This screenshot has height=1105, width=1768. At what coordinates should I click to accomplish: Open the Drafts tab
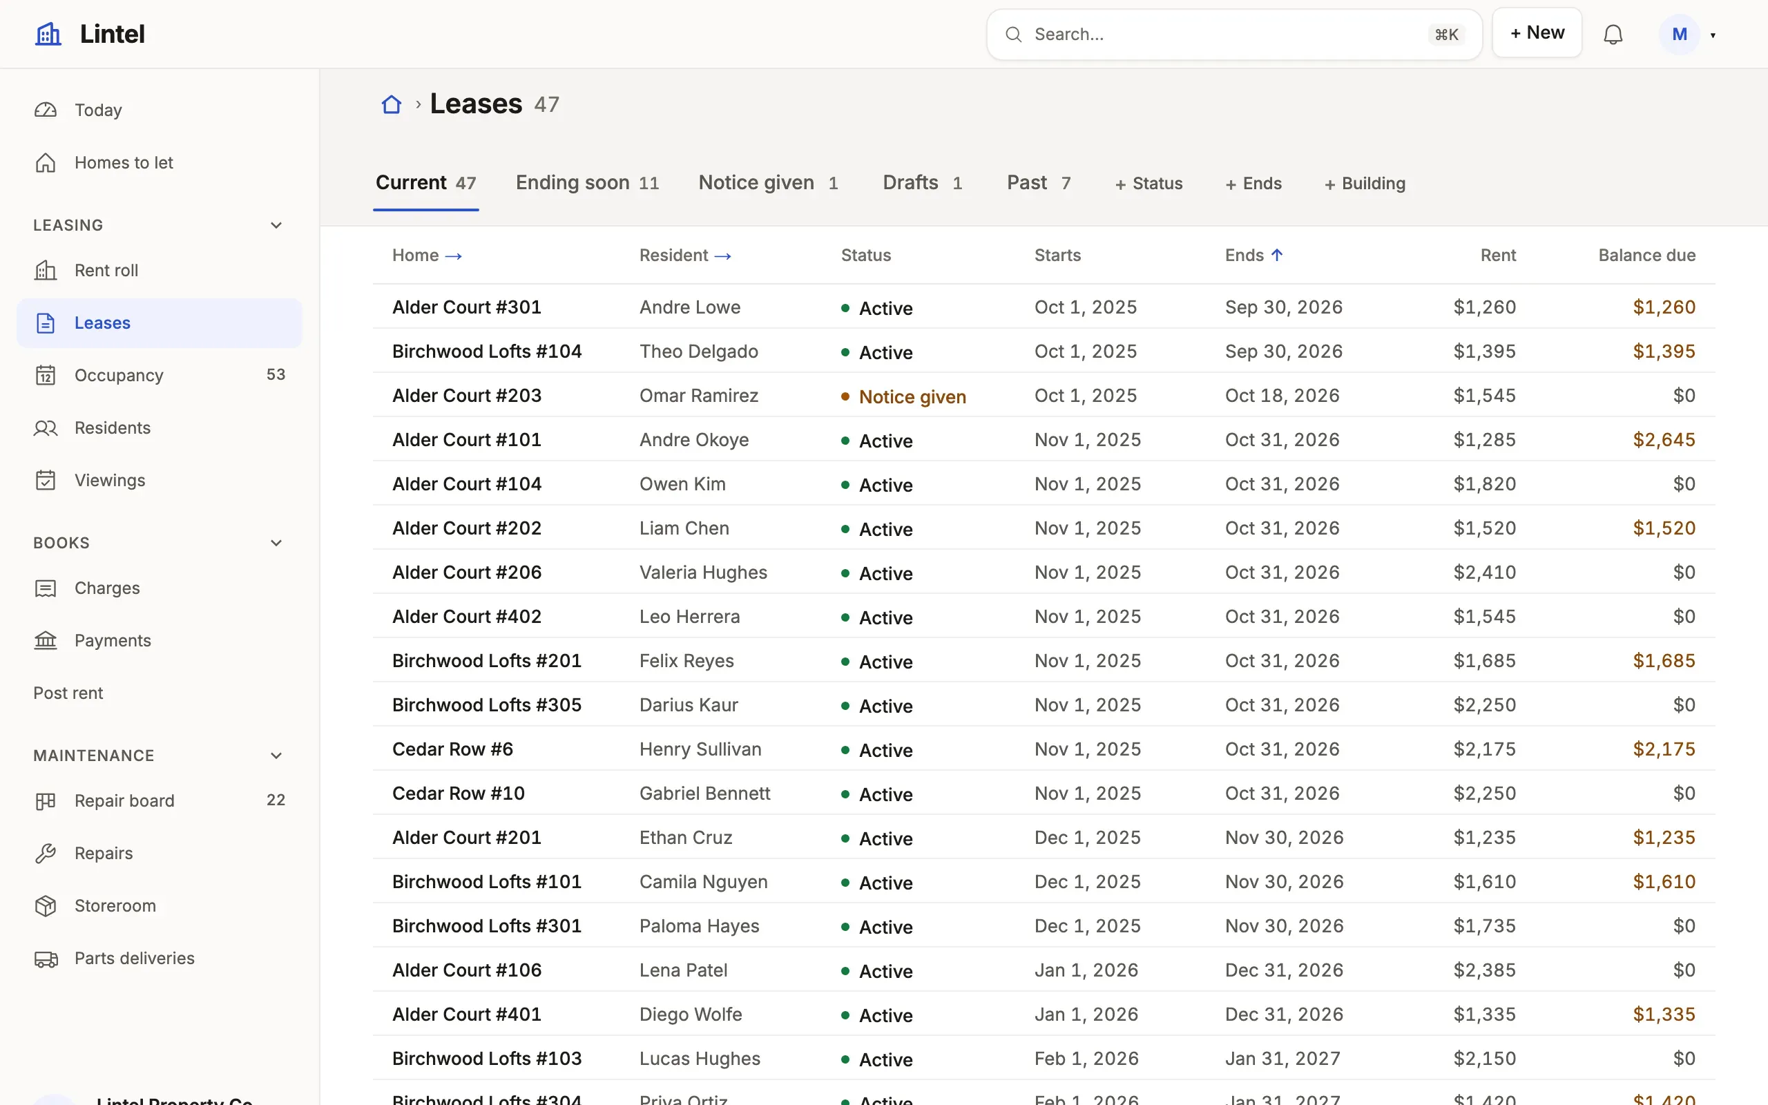(922, 183)
